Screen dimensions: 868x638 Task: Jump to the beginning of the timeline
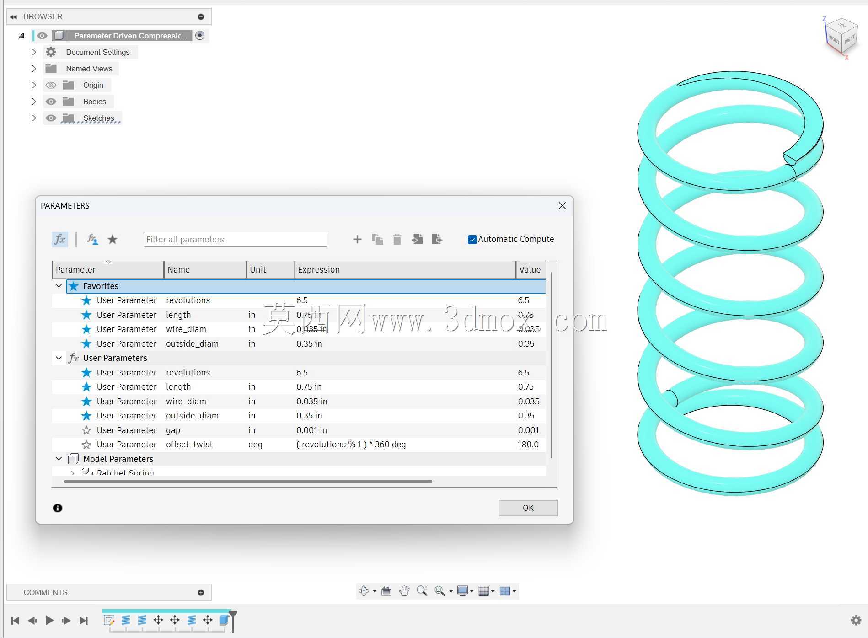(x=15, y=620)
